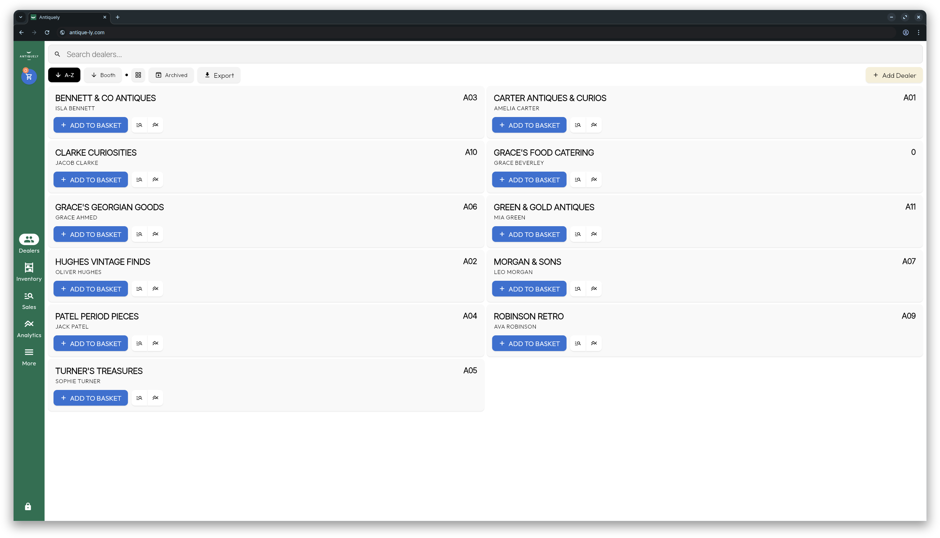940x538 pixels.
Task: View analytics for Clarke Curiosities
Action: point(155,179)
